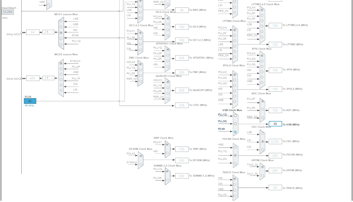This screenshot has width=353, height=202.
Task: Open the MCO1 /1 divider dropdown
Action: 49,32
